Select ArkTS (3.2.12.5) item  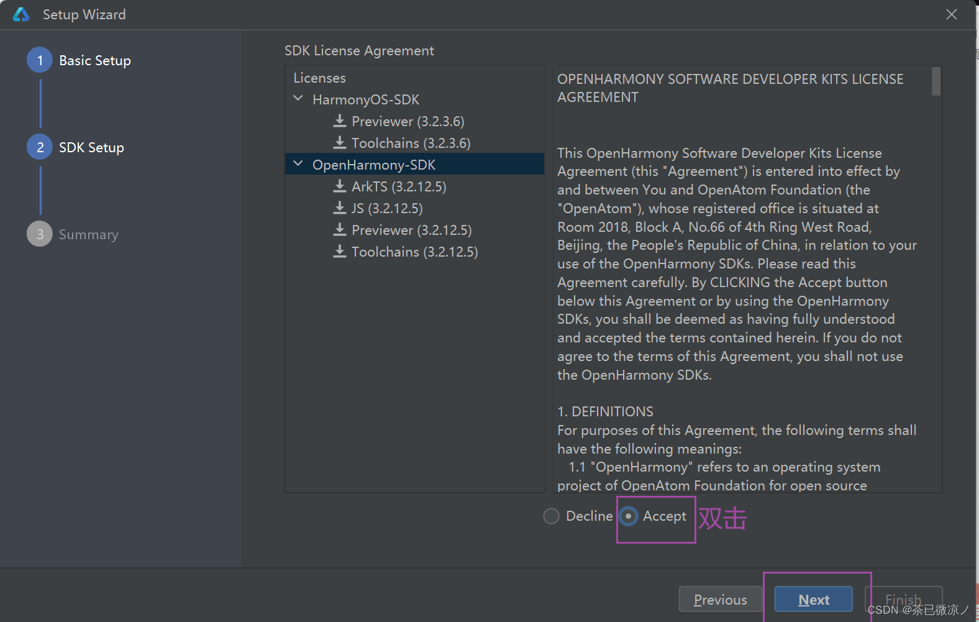click(x=399, y=186)
